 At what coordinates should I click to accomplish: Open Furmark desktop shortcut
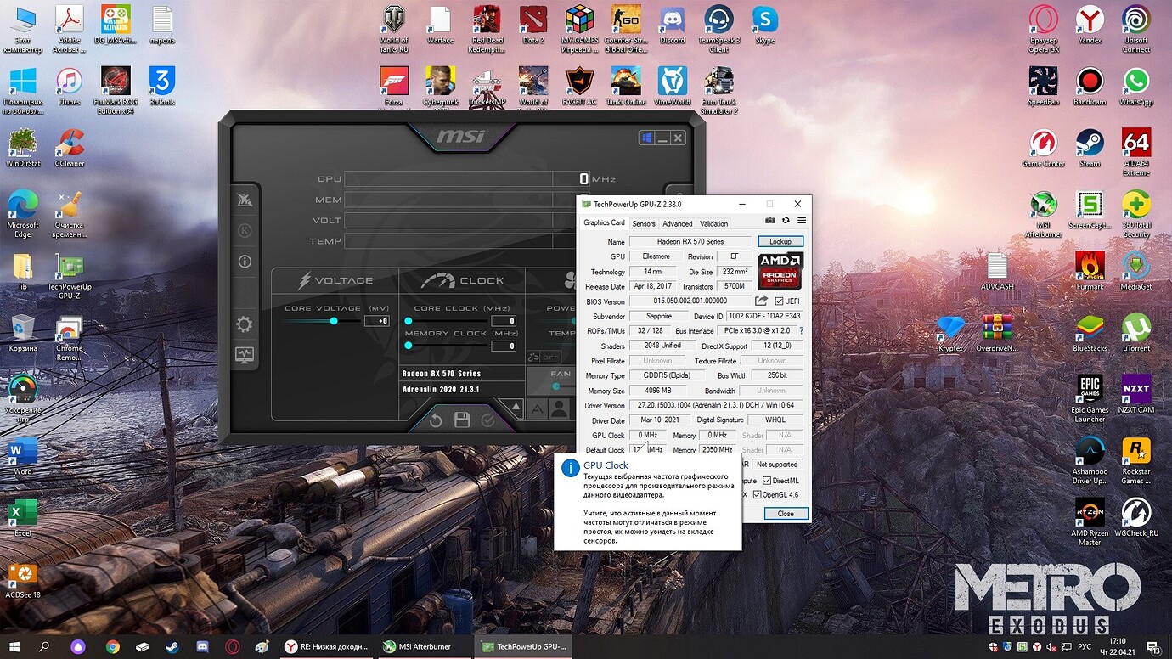coord(1090,270)
